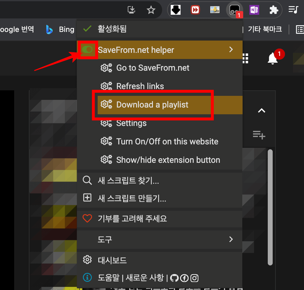
Task: Open the GitHub icon link
Action: [x=174, y=278]
